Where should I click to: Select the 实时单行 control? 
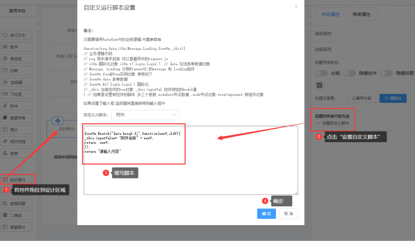click(x=16, y=180)
